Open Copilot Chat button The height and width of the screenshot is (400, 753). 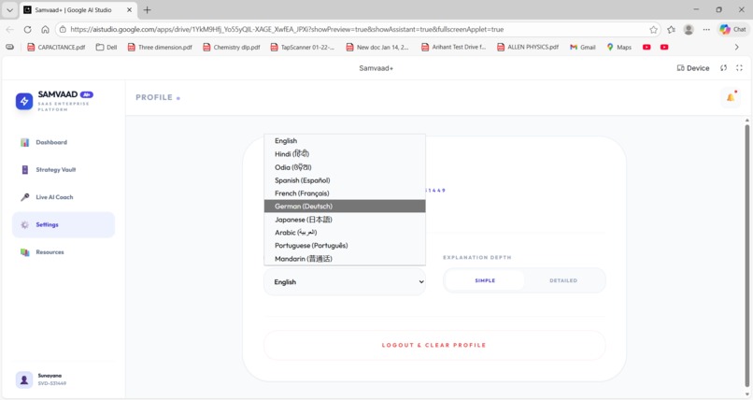[x=732, y=29]
